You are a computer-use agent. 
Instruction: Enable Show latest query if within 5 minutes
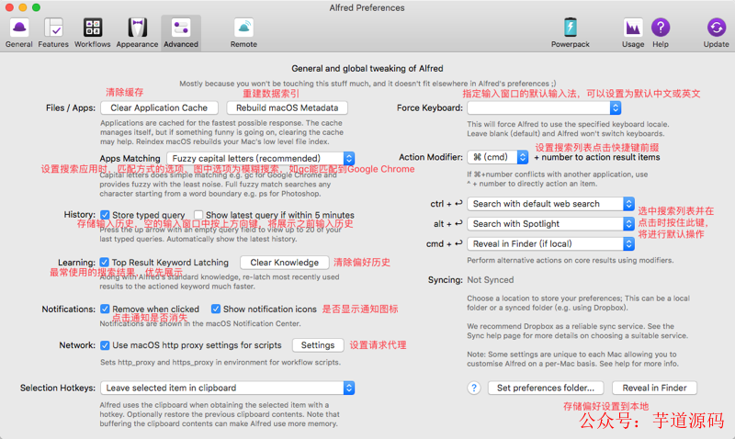click(198, 215)
